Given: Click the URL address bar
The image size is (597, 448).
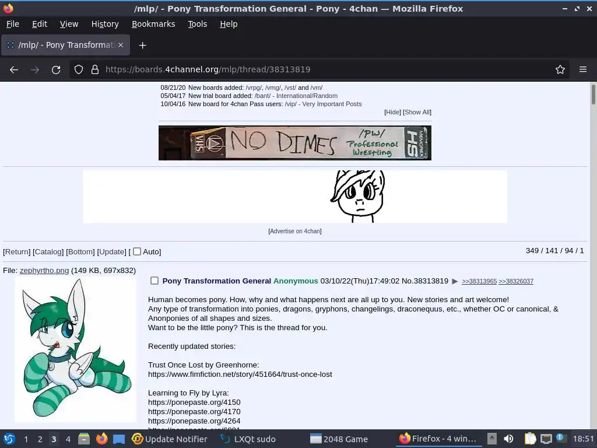Looking at the screenshot, I should [x=320, y=69].
